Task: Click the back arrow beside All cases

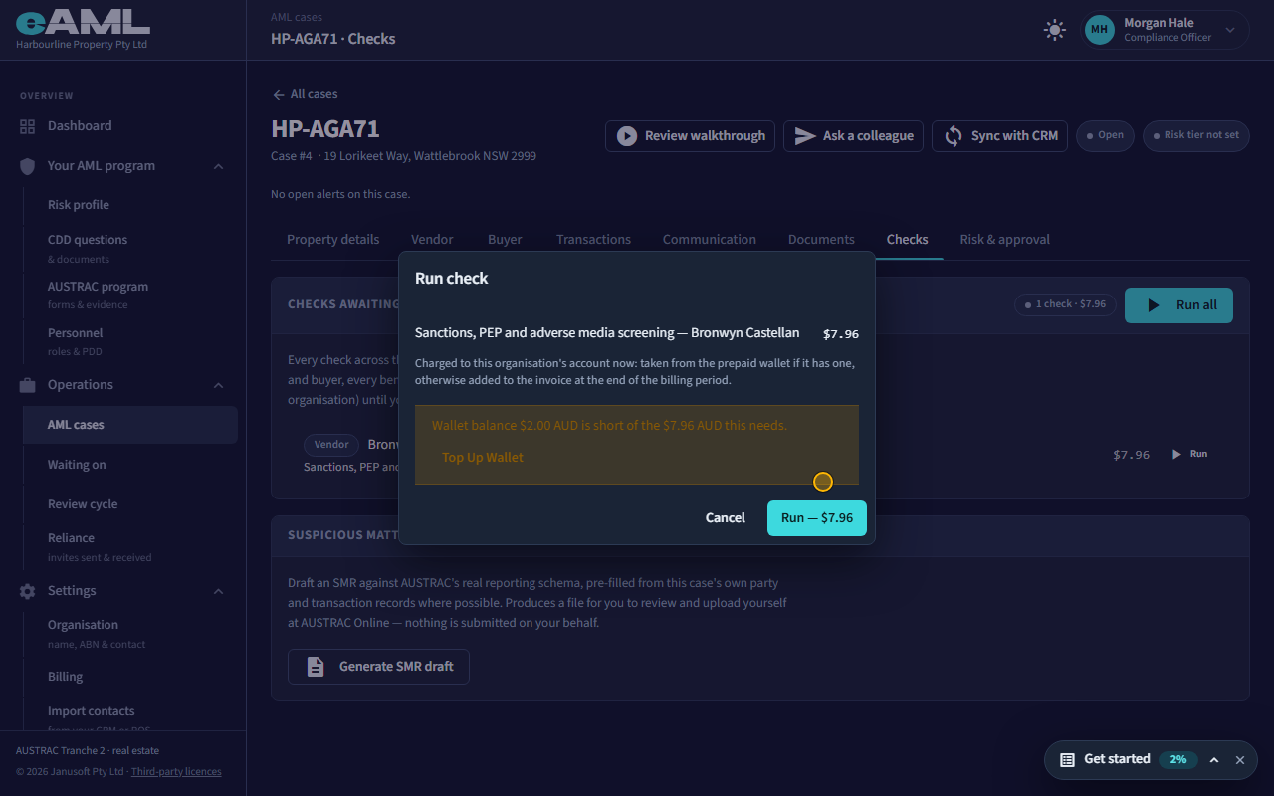Action: tap(278, 94)
